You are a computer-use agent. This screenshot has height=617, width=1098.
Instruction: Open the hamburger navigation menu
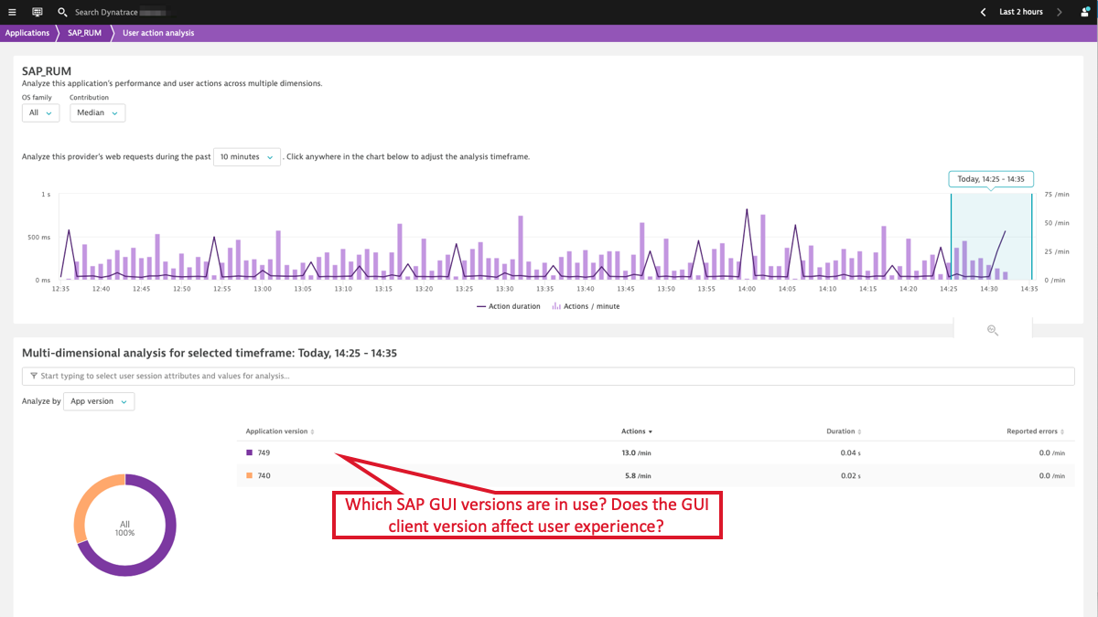point(12,12)
